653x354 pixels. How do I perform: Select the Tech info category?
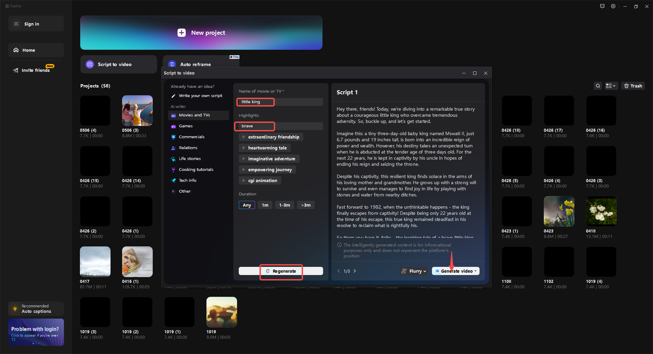[199, 180]
